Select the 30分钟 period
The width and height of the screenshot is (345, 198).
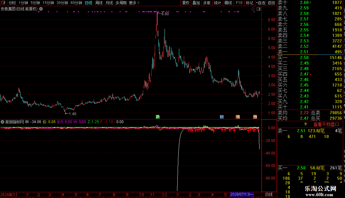(x=62, y=3)
